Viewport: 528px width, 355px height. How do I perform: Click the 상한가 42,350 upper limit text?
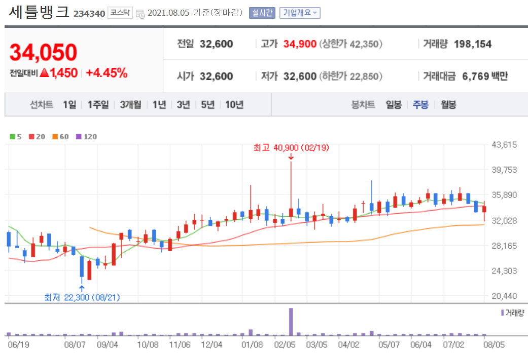350,44
